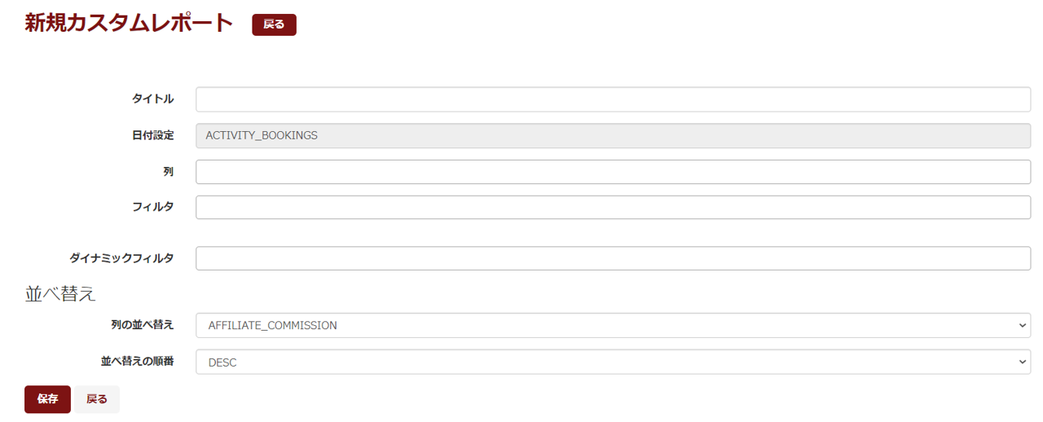Click the ダイナミックフィルタ label

[121, 258]
